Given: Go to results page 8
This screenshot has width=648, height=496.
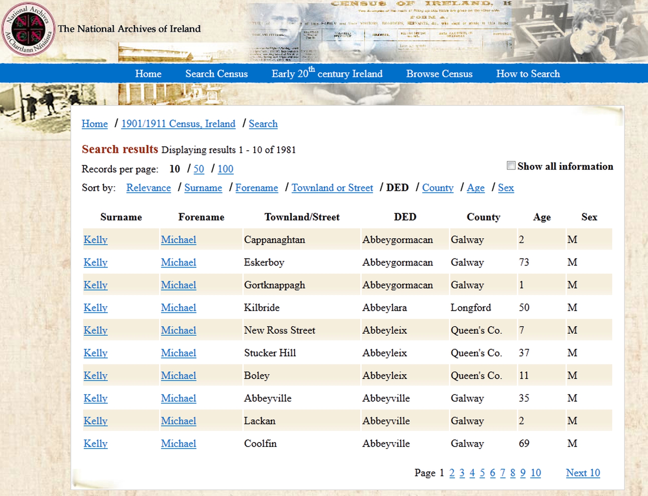Looking at the screenshot, I should (x=513, y=472).
